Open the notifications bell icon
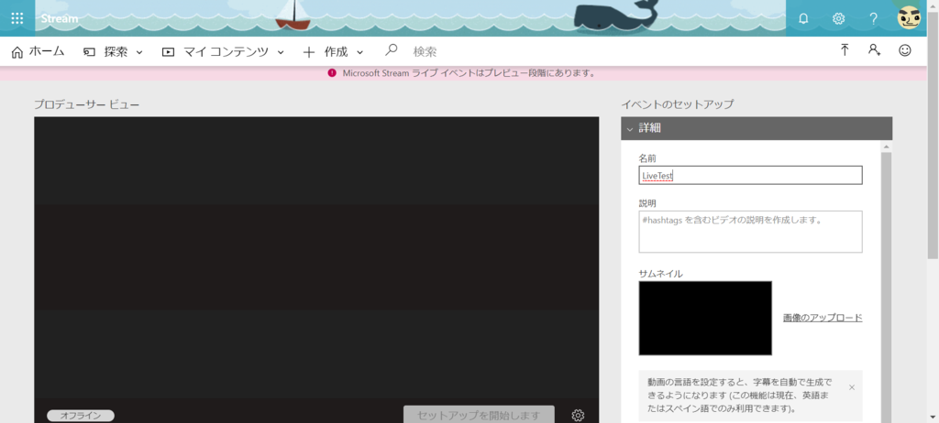Viewport: 939px width, 423px height. 803,18
